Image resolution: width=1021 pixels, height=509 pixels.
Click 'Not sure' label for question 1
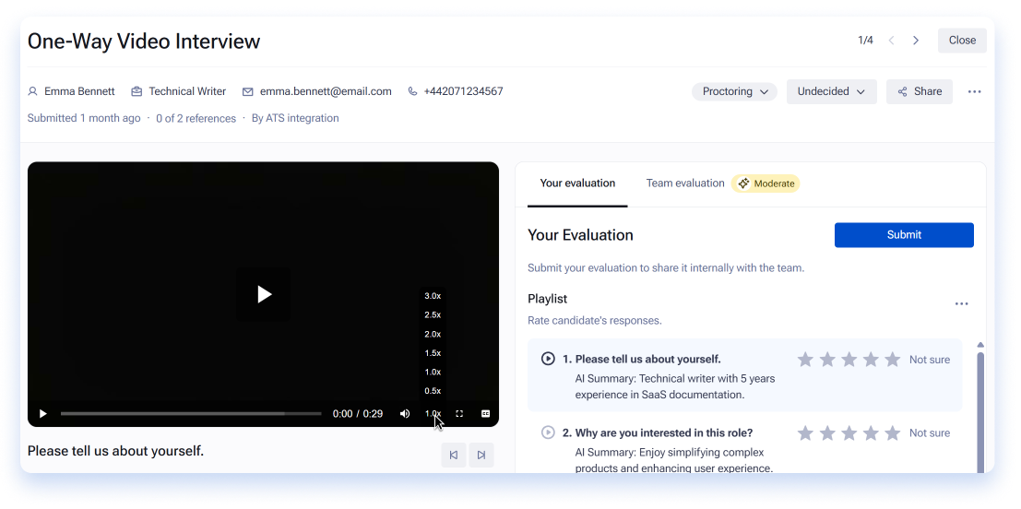[x=929, y=360]
